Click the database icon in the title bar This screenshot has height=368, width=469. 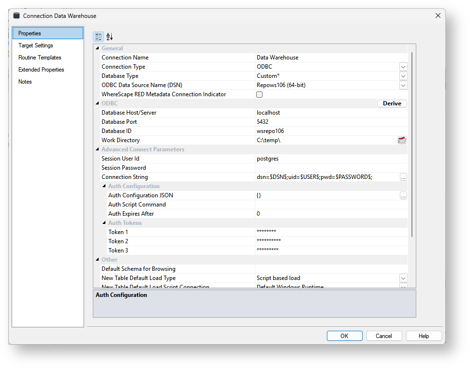(16, 15)
